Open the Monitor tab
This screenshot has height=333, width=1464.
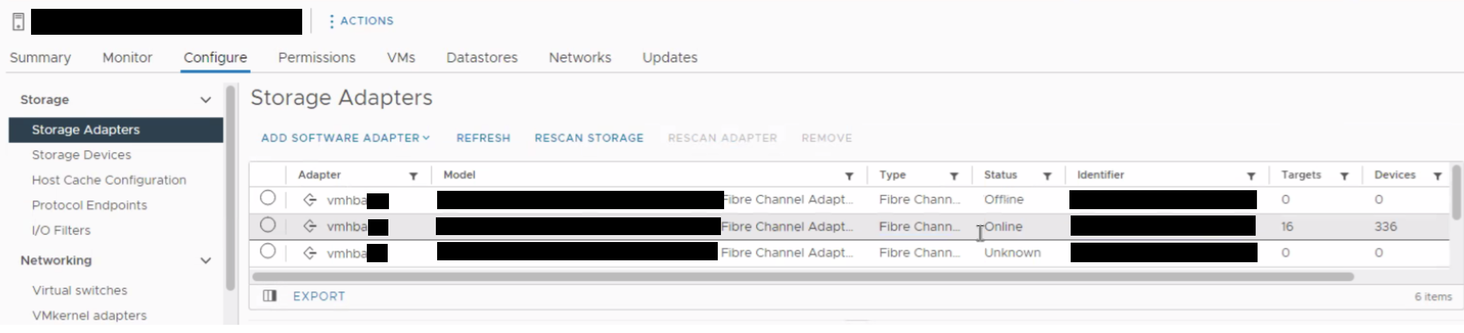point(127,58)
